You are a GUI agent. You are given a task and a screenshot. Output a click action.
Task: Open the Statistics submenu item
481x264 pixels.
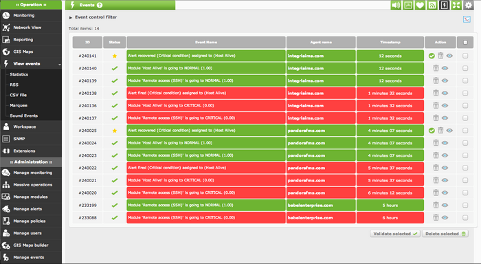19,74
